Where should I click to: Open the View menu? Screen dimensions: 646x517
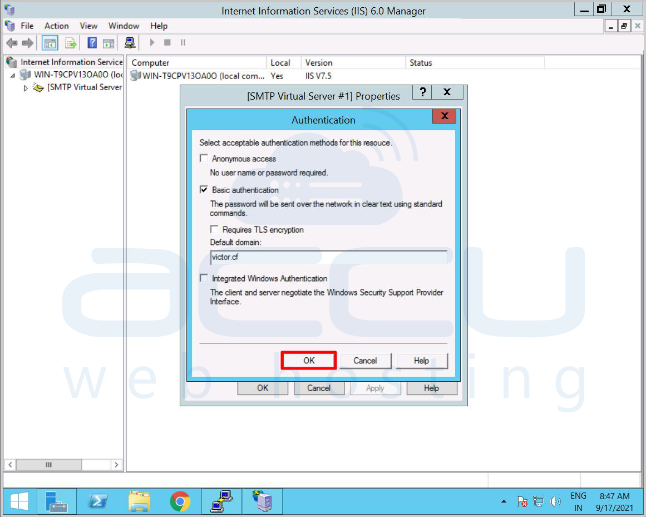point(88,26)
